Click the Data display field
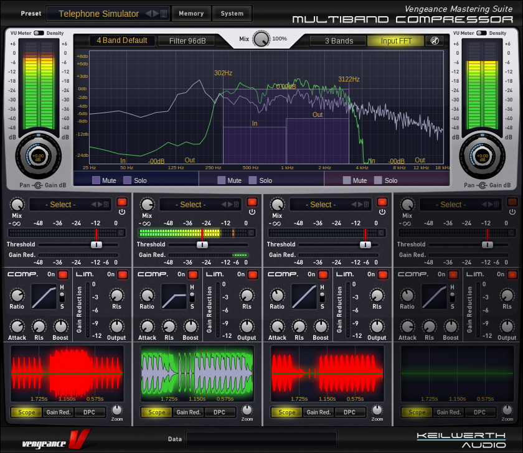Viewport: 523px width, 453px height. tap(261, 439)
